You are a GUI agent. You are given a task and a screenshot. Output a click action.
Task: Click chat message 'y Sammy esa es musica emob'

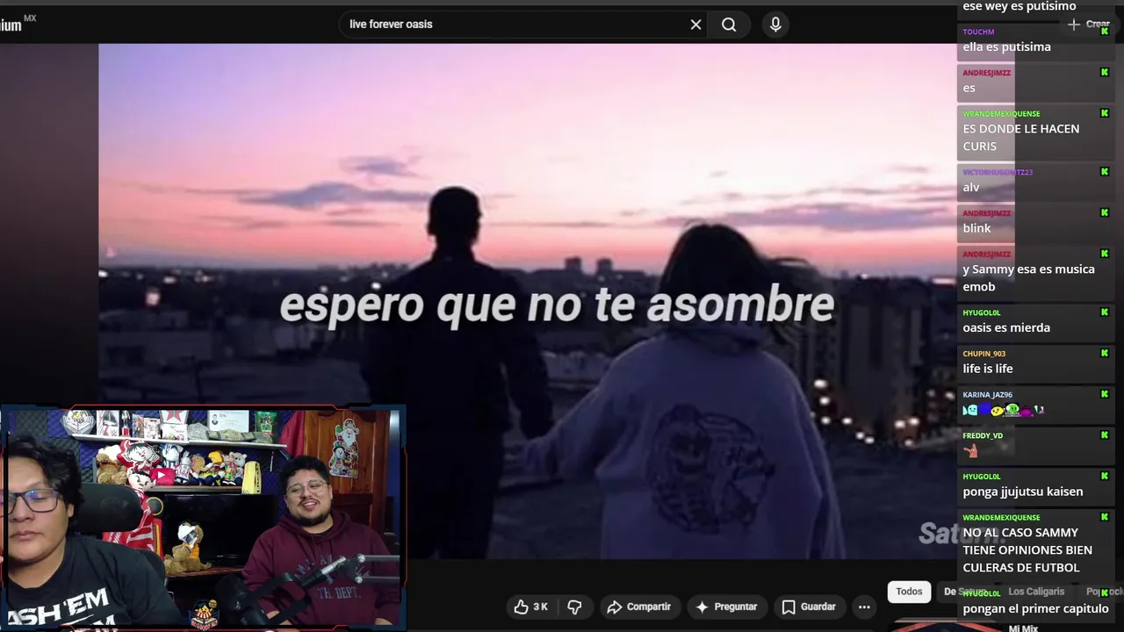[1028, 277]
